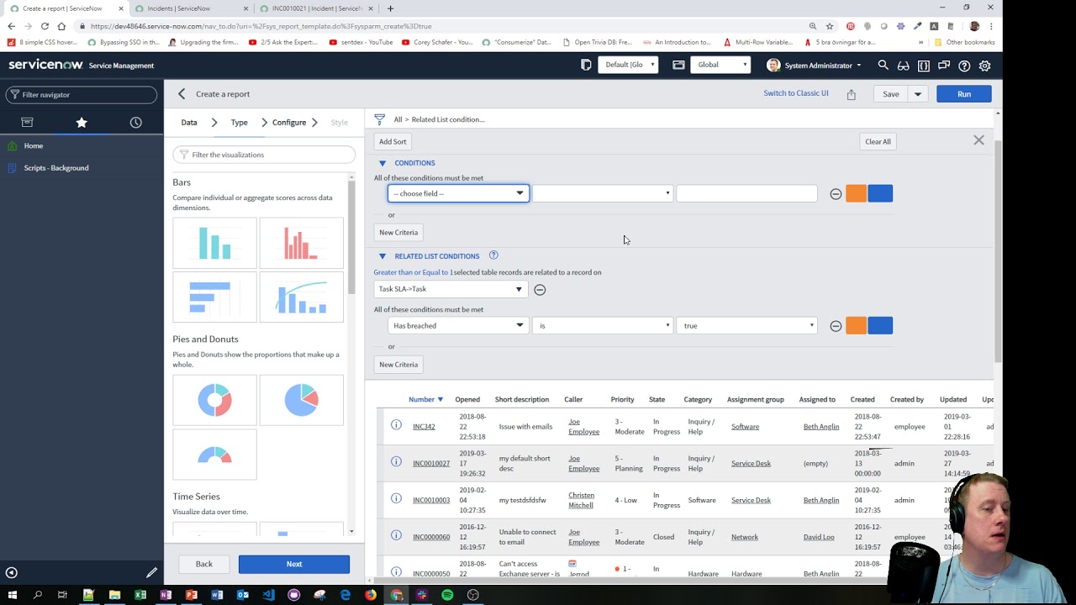Click the back arrow beside Create a report
The width and height of the screenshot is (1076, 605).
182,94
